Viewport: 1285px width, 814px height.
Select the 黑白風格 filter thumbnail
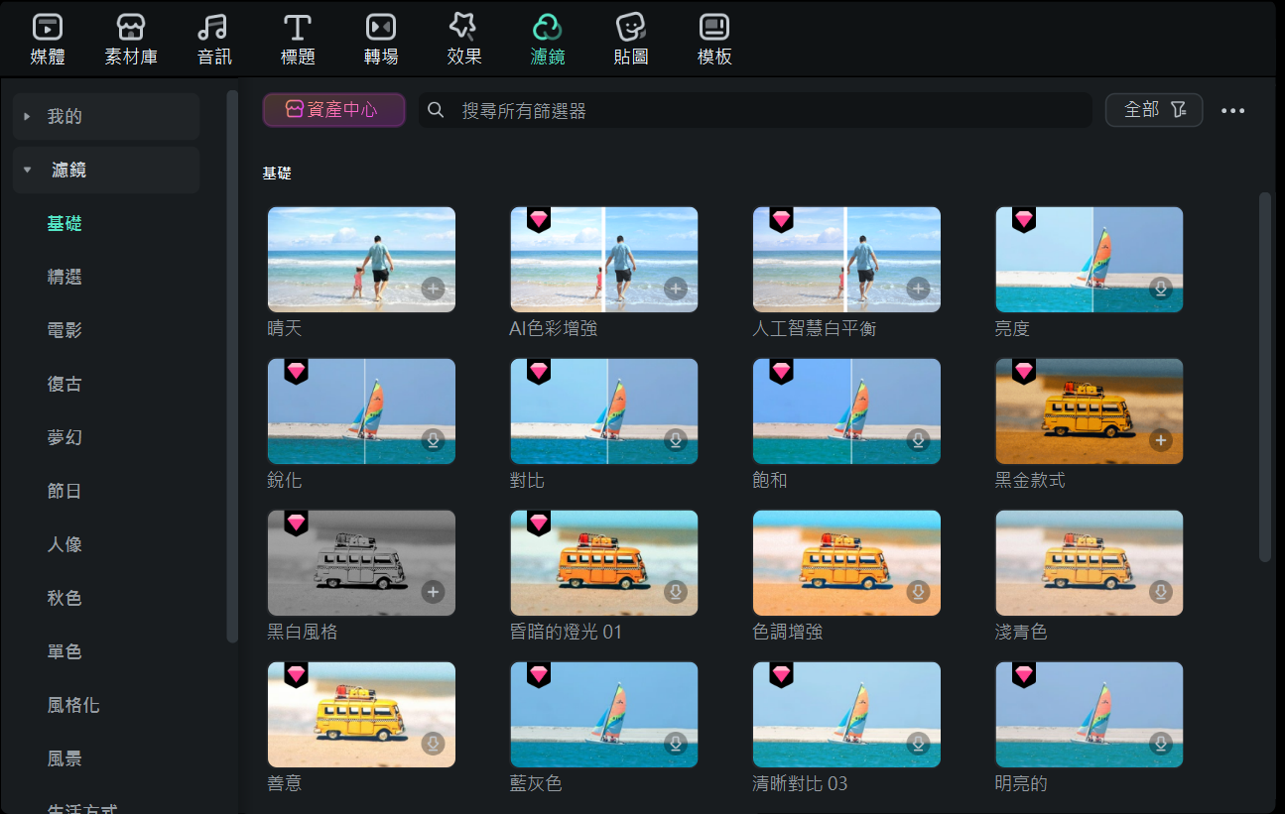pyautogui.click(x=361, y=562)
